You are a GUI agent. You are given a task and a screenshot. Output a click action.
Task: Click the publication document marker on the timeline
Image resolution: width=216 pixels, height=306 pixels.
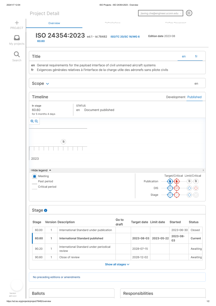(x=63, y=141)
